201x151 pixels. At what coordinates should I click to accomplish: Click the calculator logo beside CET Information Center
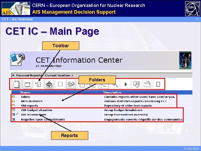pyautogui.click(x=18, y=60)
